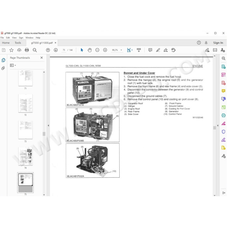
Task: Open the notifications bell
Action: coord(206,42)
